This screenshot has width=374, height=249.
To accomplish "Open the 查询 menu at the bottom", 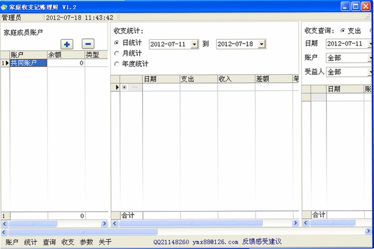I will 49,242.
